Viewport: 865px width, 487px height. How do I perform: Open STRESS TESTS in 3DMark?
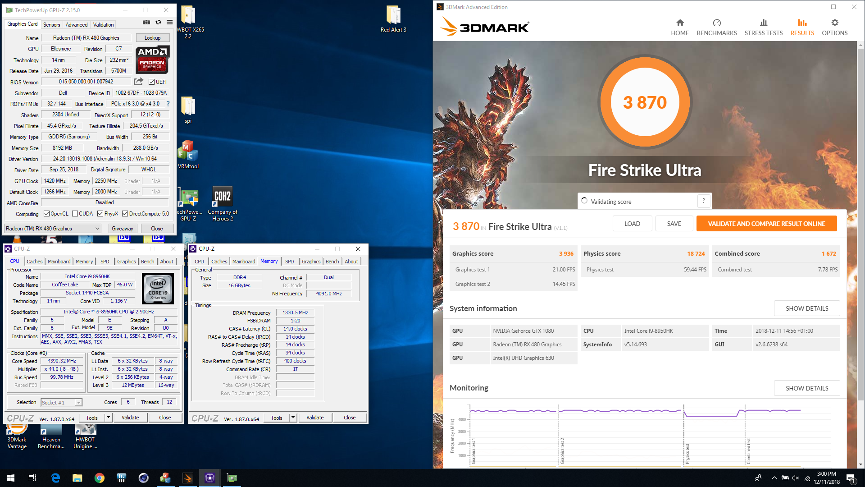click(x=764, y=27)
